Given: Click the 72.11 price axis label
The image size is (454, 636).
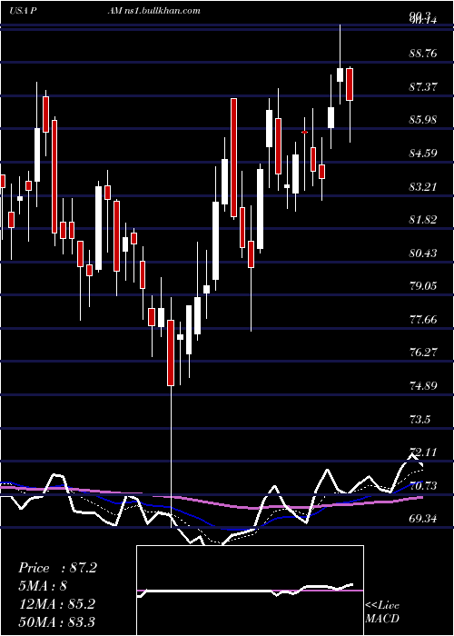Looking at the screenshot, I should (x=424, y=452).
